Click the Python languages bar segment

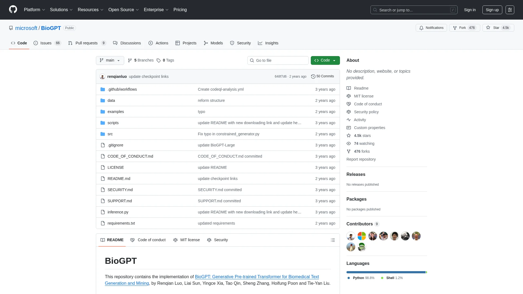(385, 272)
